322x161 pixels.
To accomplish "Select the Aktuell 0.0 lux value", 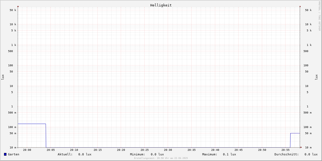I will coord(85,154).
